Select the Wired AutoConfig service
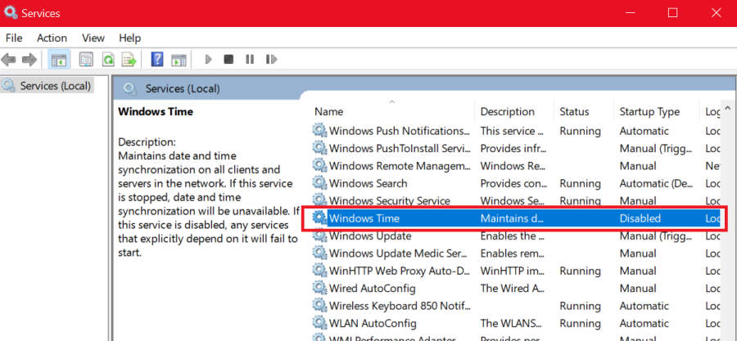The width and height of the screenshot is (737, 341). [x=515, y=288]
